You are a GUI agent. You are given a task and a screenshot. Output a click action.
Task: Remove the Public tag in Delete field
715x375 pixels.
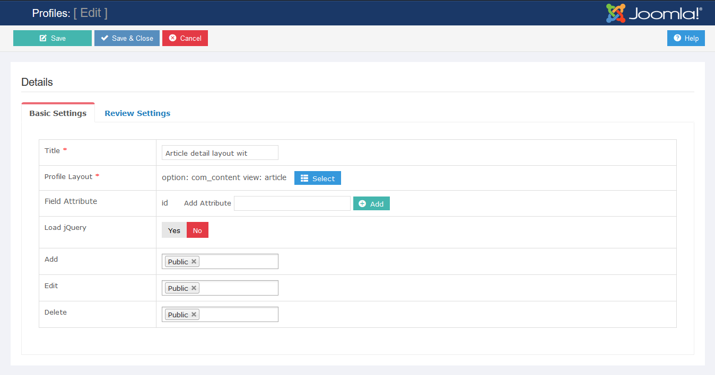click(x=194, y=315)
